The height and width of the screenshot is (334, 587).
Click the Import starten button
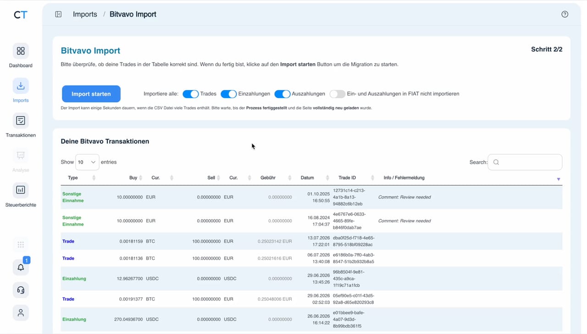pos(91,94)
